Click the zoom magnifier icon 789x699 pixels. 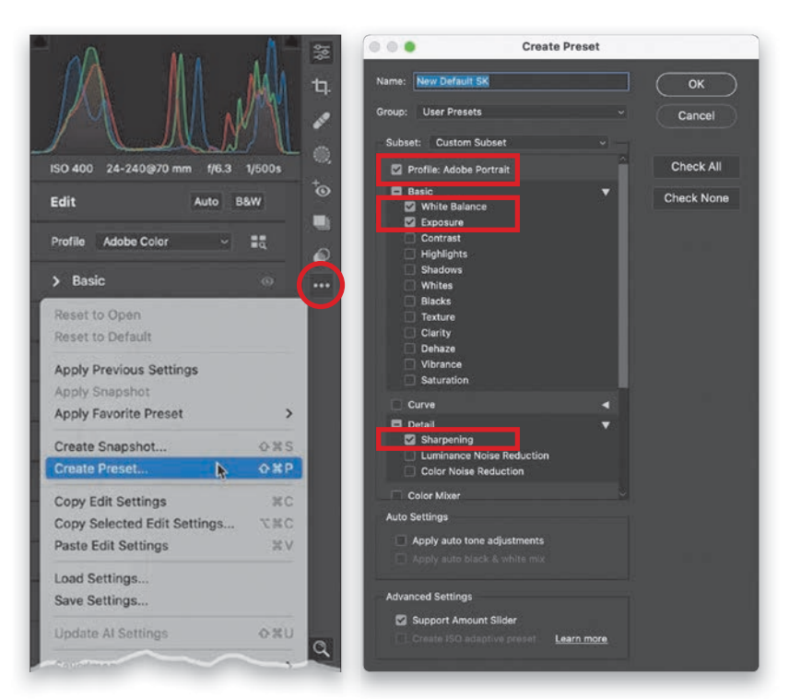[321, 648]
